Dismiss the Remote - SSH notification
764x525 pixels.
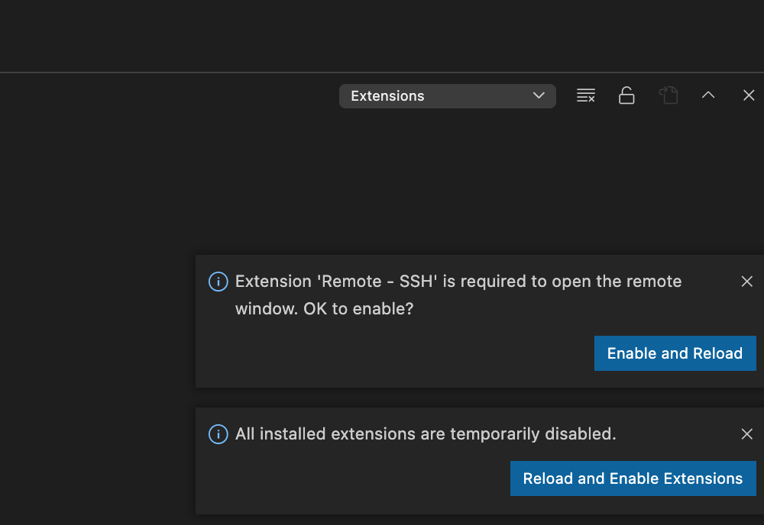pyautogui.click(x=746, y=282)
